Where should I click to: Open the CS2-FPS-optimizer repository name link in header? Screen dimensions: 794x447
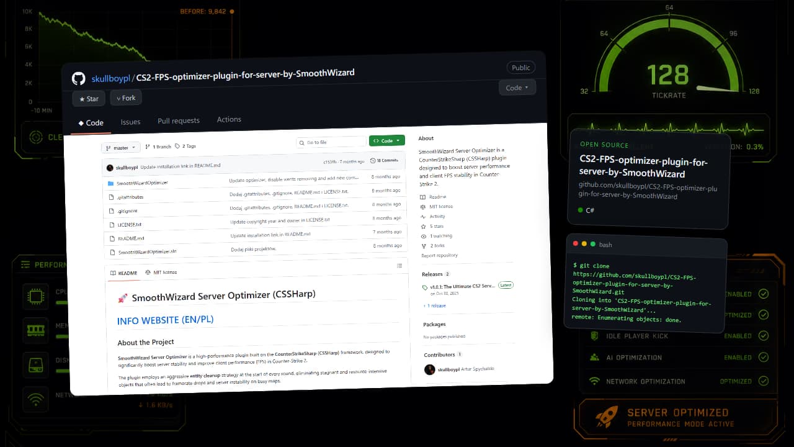(245, 75)
